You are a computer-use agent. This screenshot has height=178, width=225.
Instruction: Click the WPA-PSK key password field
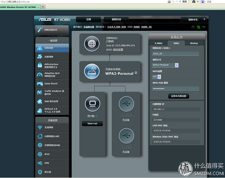tap(175, 89)
